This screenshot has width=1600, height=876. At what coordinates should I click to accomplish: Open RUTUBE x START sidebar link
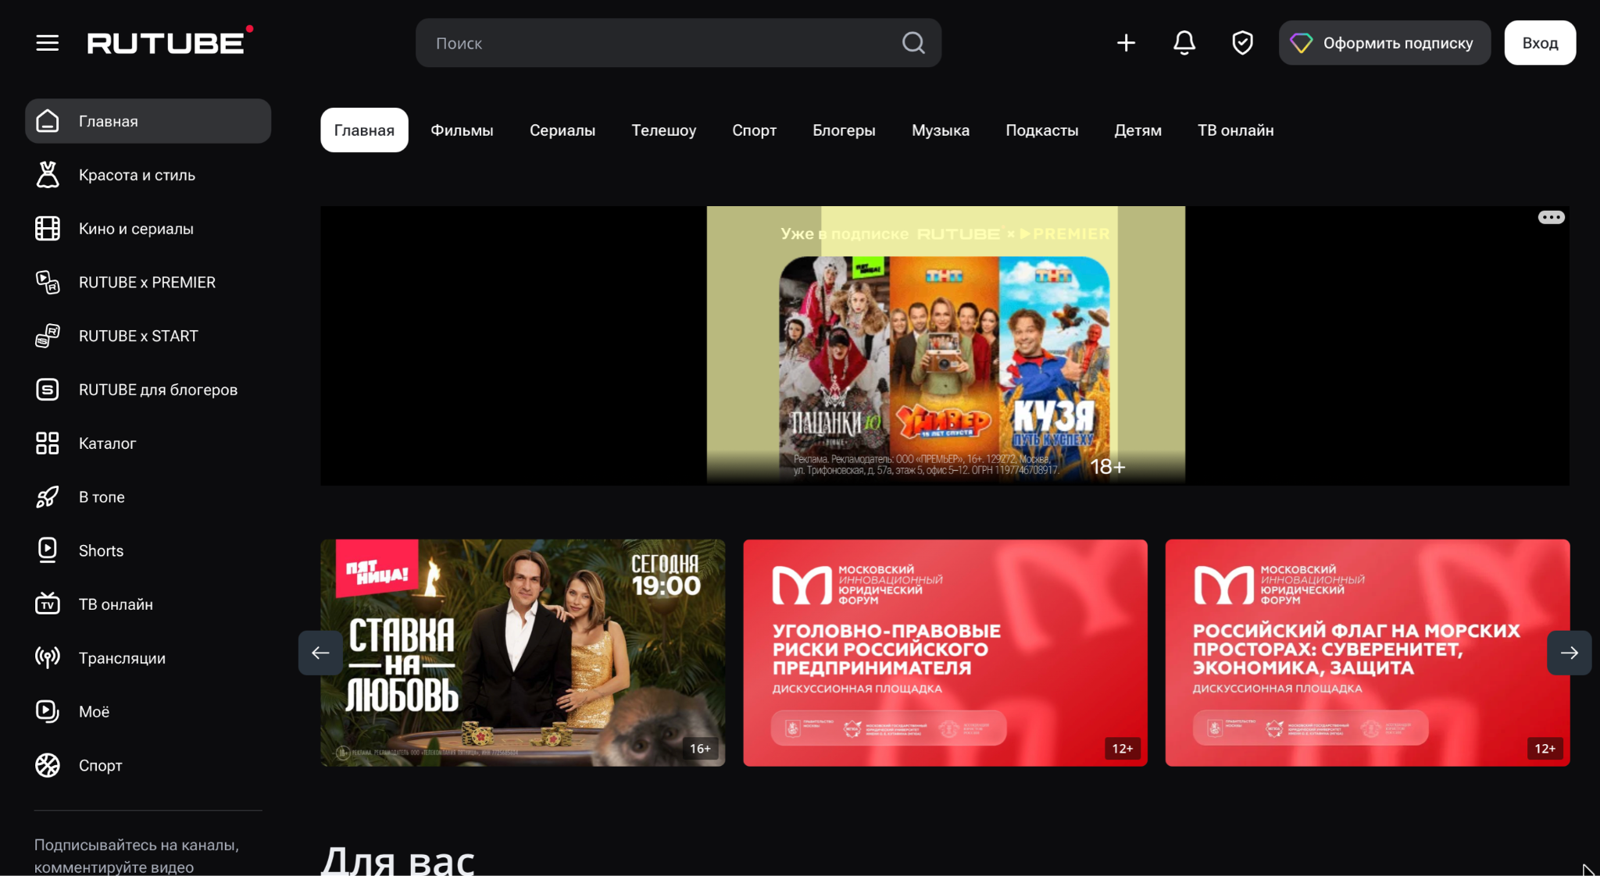(x=148, y=336)
